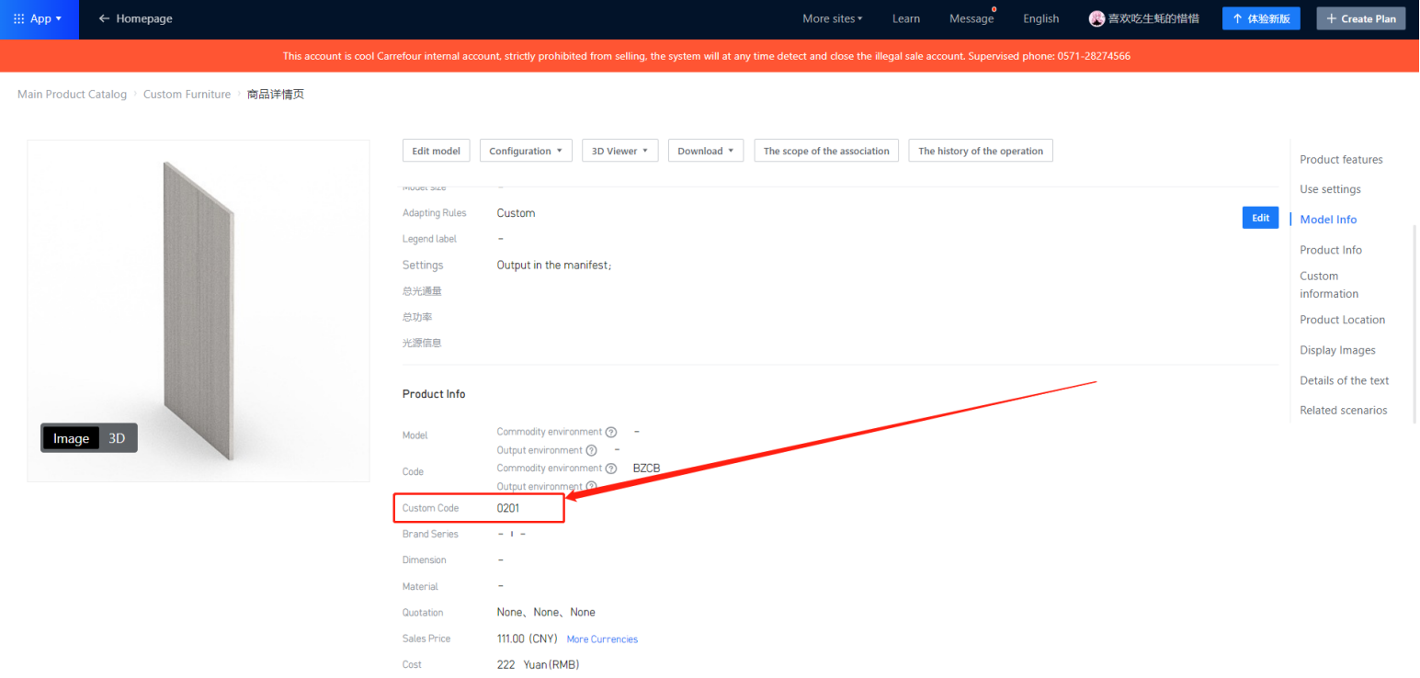Open the Download dropdown
The width and height of the screenshot is (1420, 678).
click(x=705, y=151)
